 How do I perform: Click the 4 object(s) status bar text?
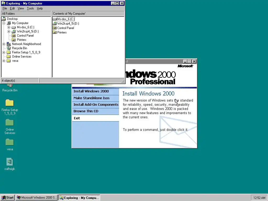(x=8, y=81)
